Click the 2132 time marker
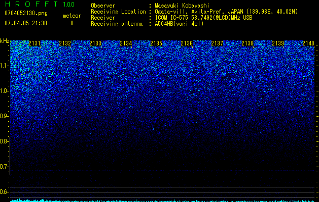 pos(65,43)
